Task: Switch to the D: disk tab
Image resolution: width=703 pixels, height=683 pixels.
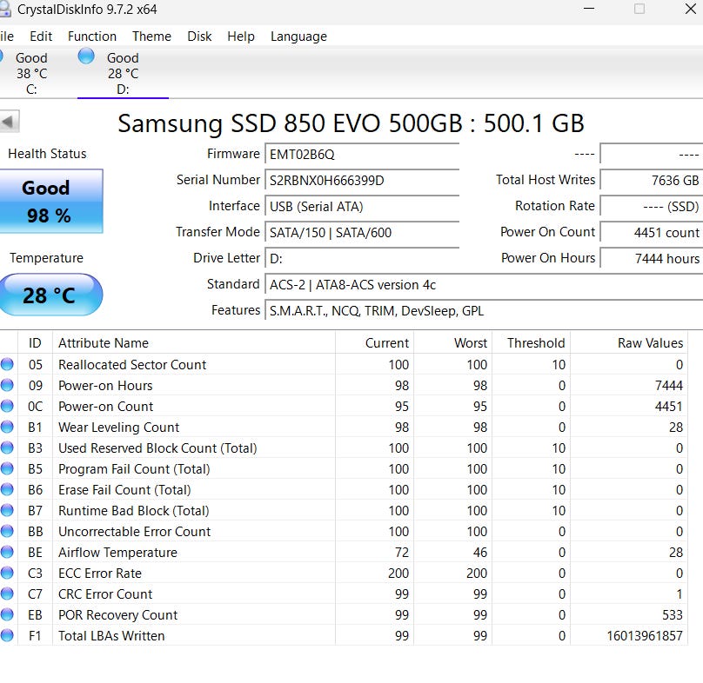Action: [123, 73]
